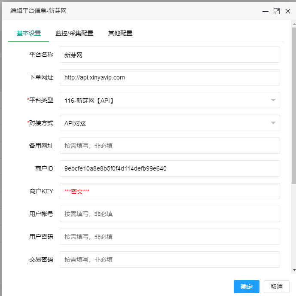The width and height of the screenshot is (296, 296).
Task: Click the vertical scrollbar thumb
Action: click(x=294, y=106)
